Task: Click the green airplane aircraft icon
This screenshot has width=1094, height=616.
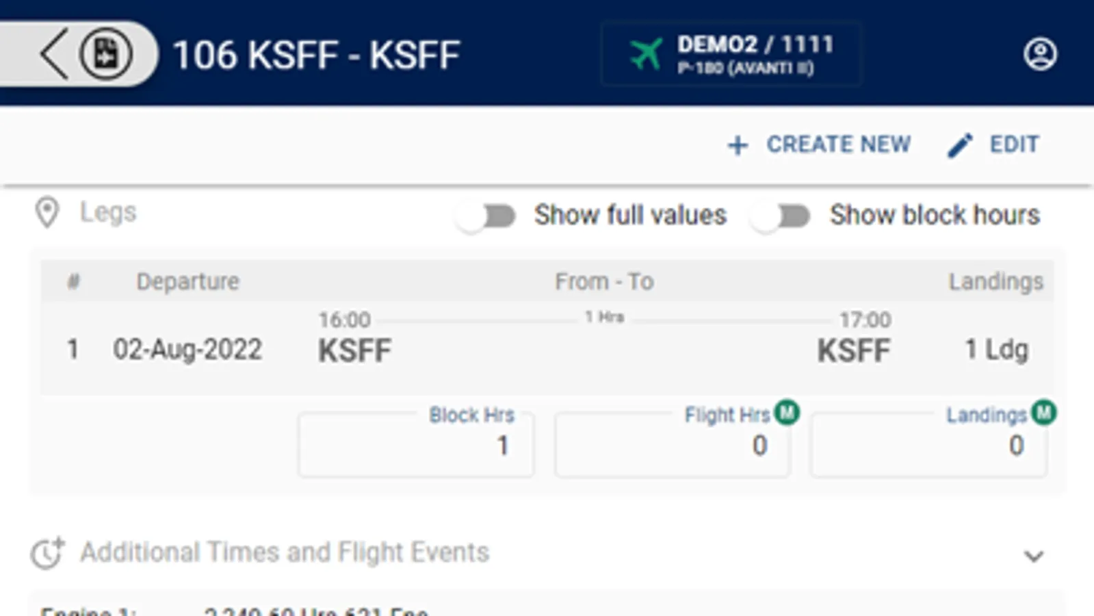Action: pyautogui.click(x=646, y=54)
